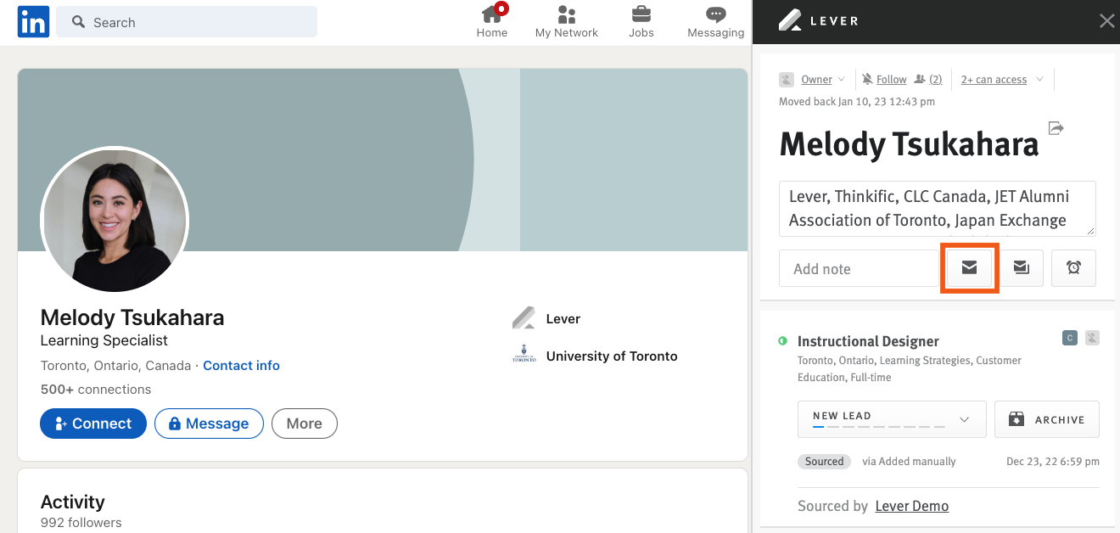Click the Activity section heading
The height and width of the screenshot is (533, 1120).
point(73,502)
